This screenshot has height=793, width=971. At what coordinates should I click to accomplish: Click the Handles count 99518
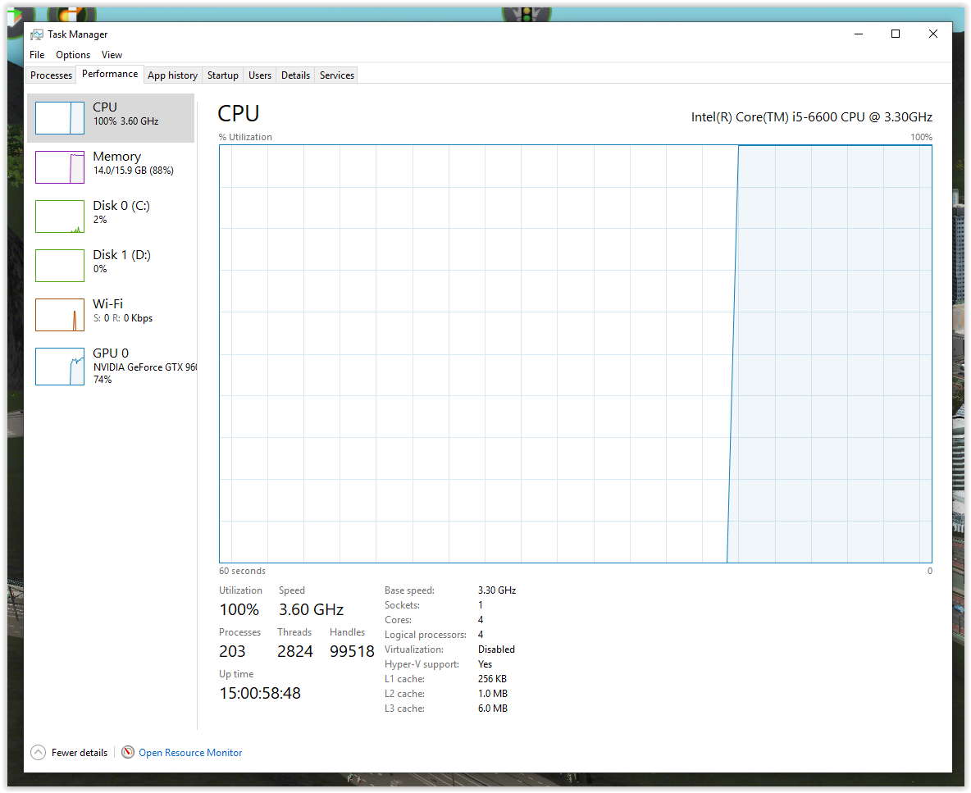353,651
